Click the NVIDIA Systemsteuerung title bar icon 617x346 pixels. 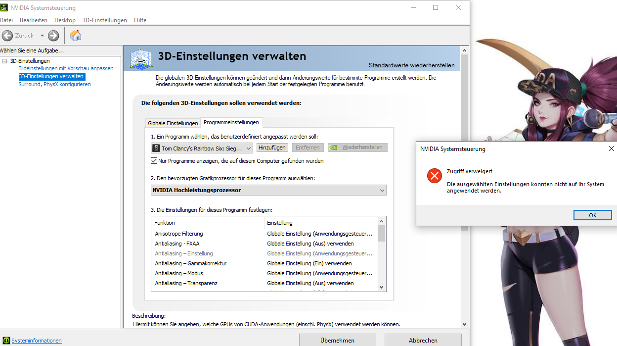(4, 7)
